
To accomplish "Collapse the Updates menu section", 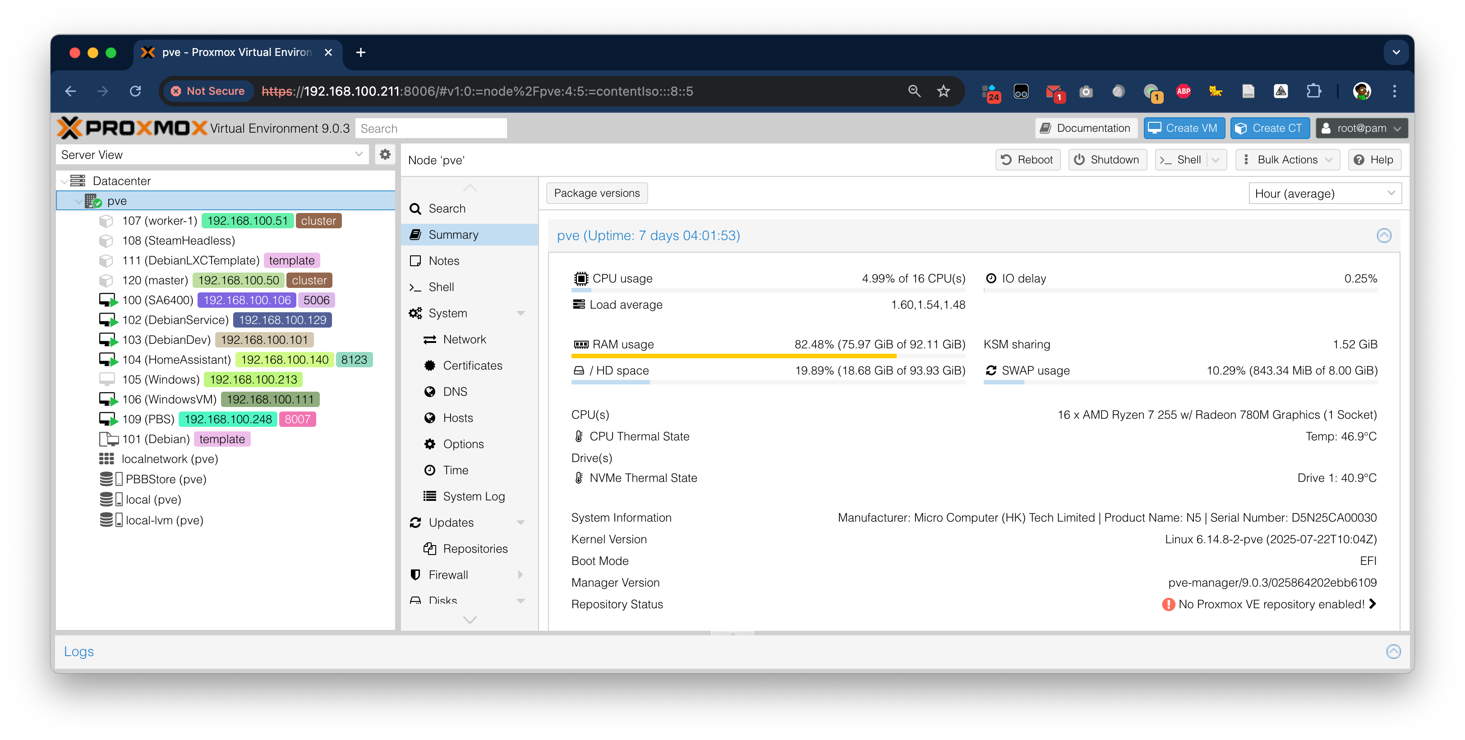I will 521,523.
